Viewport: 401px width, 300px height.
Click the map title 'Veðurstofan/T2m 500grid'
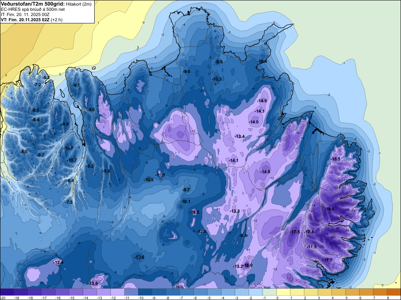click(x=33, y=4)
